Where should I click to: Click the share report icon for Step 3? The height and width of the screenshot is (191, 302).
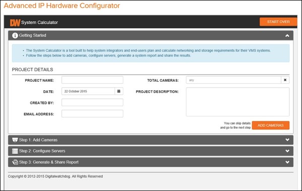(x=15, y=162)
